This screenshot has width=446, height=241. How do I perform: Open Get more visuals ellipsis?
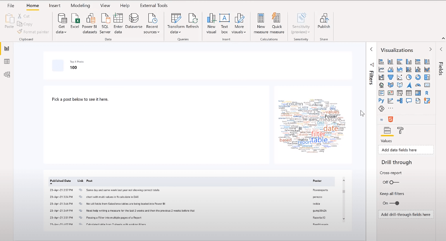[391, 108]
